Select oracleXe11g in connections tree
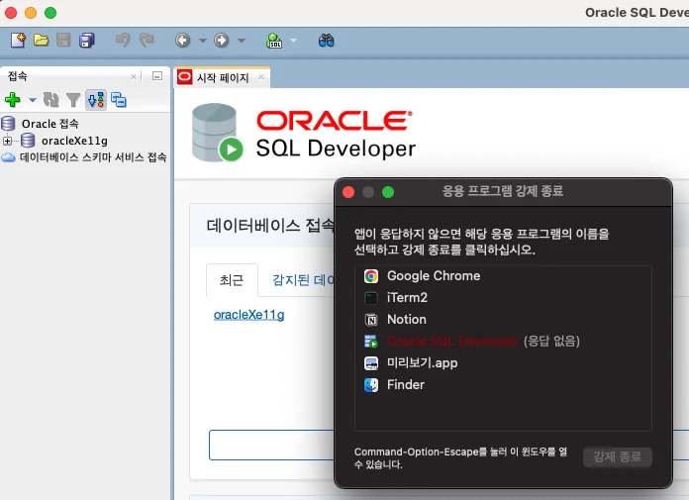689x500 pixels. [x=74, y=141]
